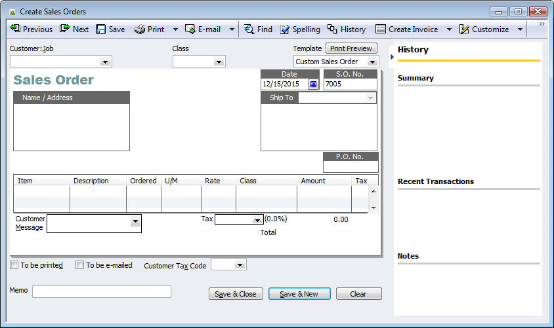The height and width of the screenshot is (328, 554).
Task: Open the Class dropdown at top
Action: coord(219,62)
